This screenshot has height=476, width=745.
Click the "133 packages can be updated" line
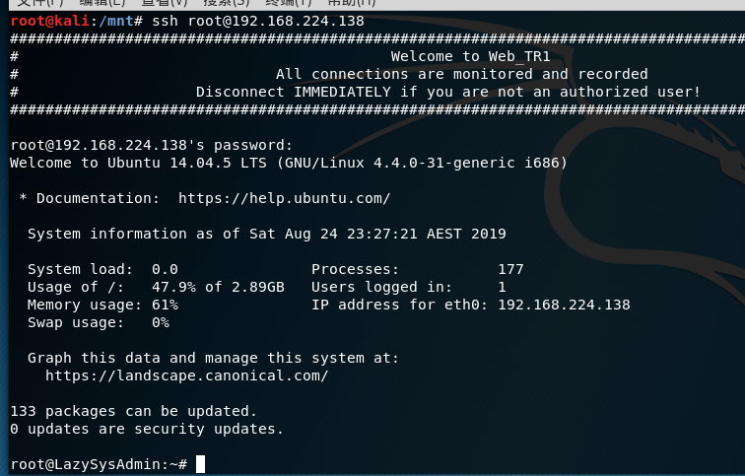point(133,411)
